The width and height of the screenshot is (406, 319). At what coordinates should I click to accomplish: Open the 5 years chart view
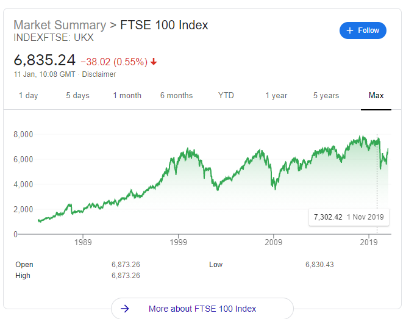click(x=326, y=96)
